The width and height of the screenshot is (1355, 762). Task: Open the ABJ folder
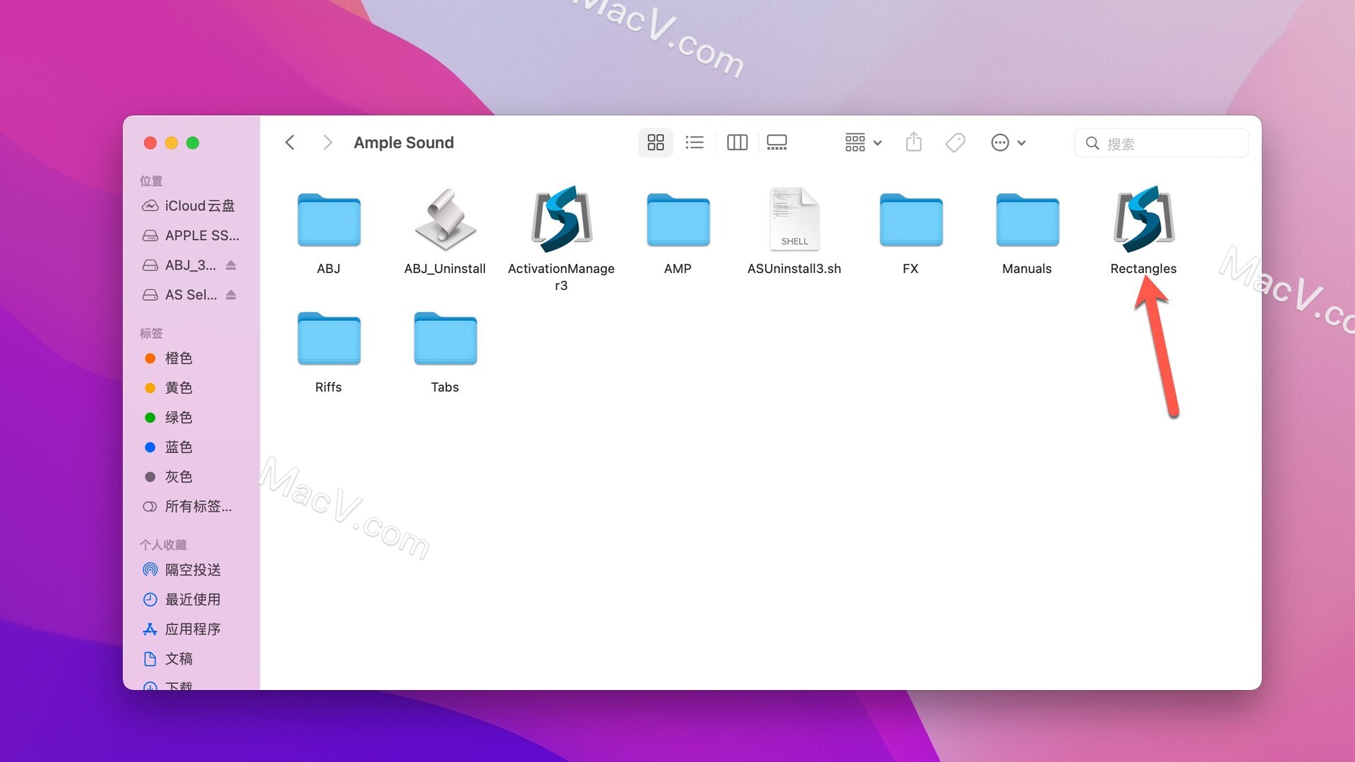tap(329, 219)
